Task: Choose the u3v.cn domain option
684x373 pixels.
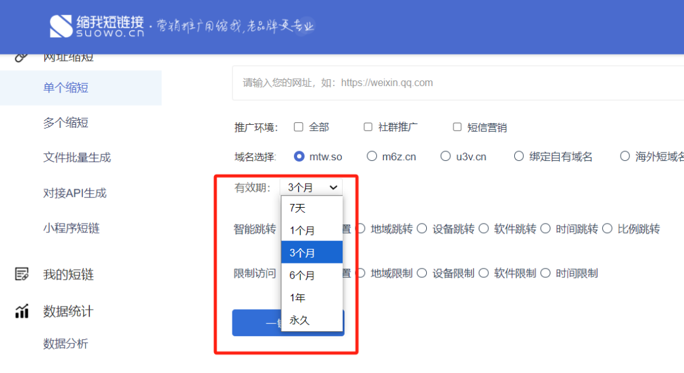Action: pos(445,156)
